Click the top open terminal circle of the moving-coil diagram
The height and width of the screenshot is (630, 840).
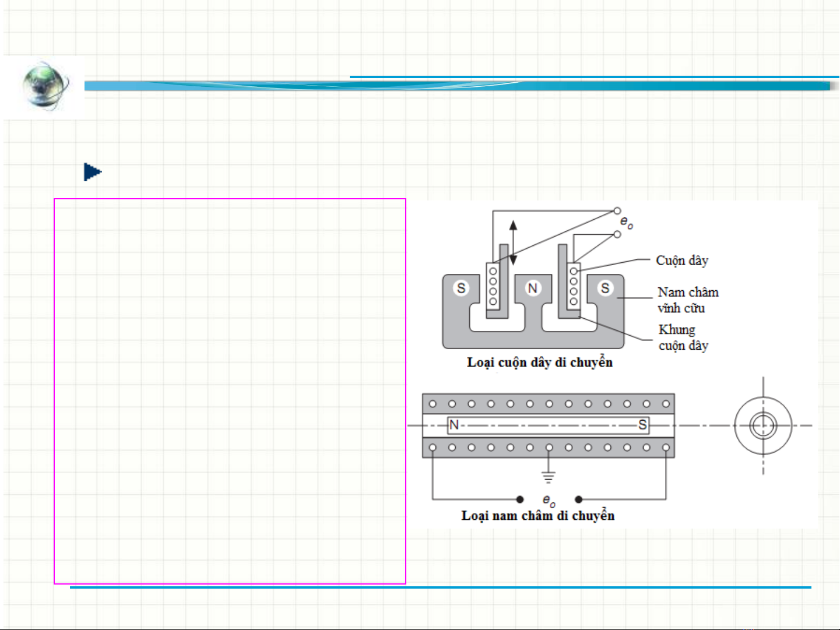tap(617, 211)
